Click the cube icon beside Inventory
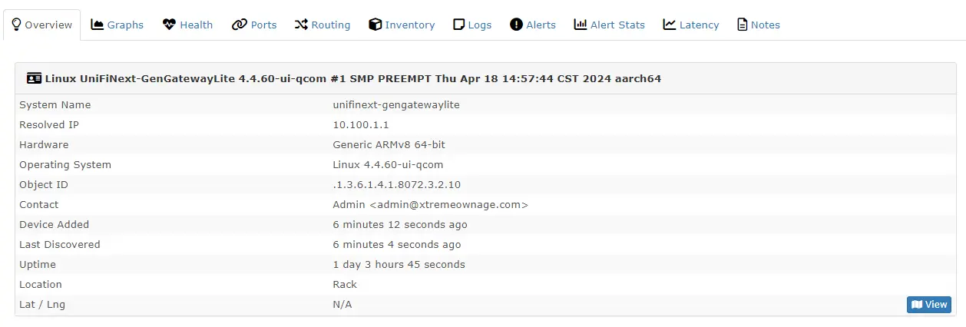966x327 pixels. click(375, 25)
